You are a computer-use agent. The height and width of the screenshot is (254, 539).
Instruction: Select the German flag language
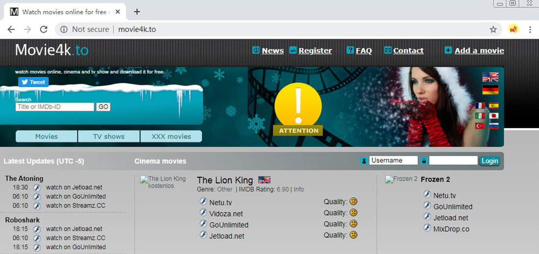tap(490, 90)
